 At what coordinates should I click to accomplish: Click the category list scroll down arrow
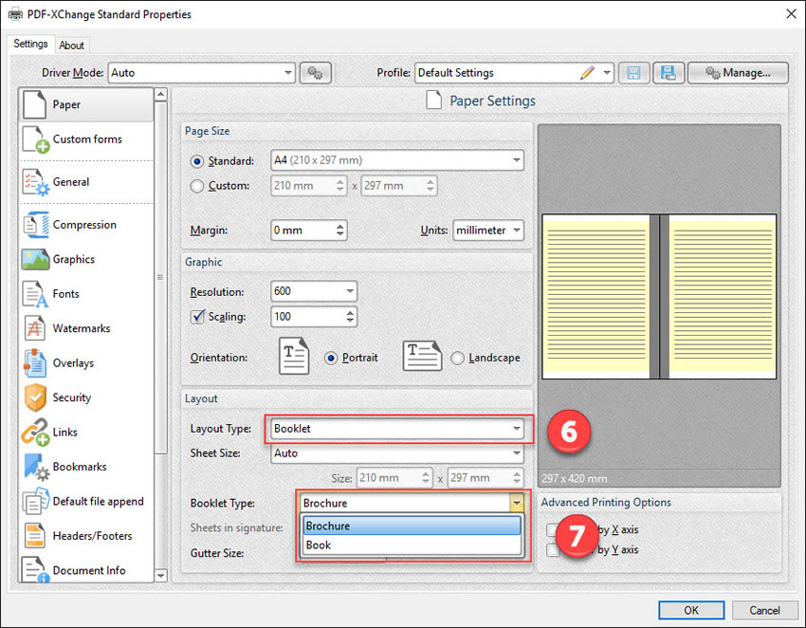click(161, 576)
